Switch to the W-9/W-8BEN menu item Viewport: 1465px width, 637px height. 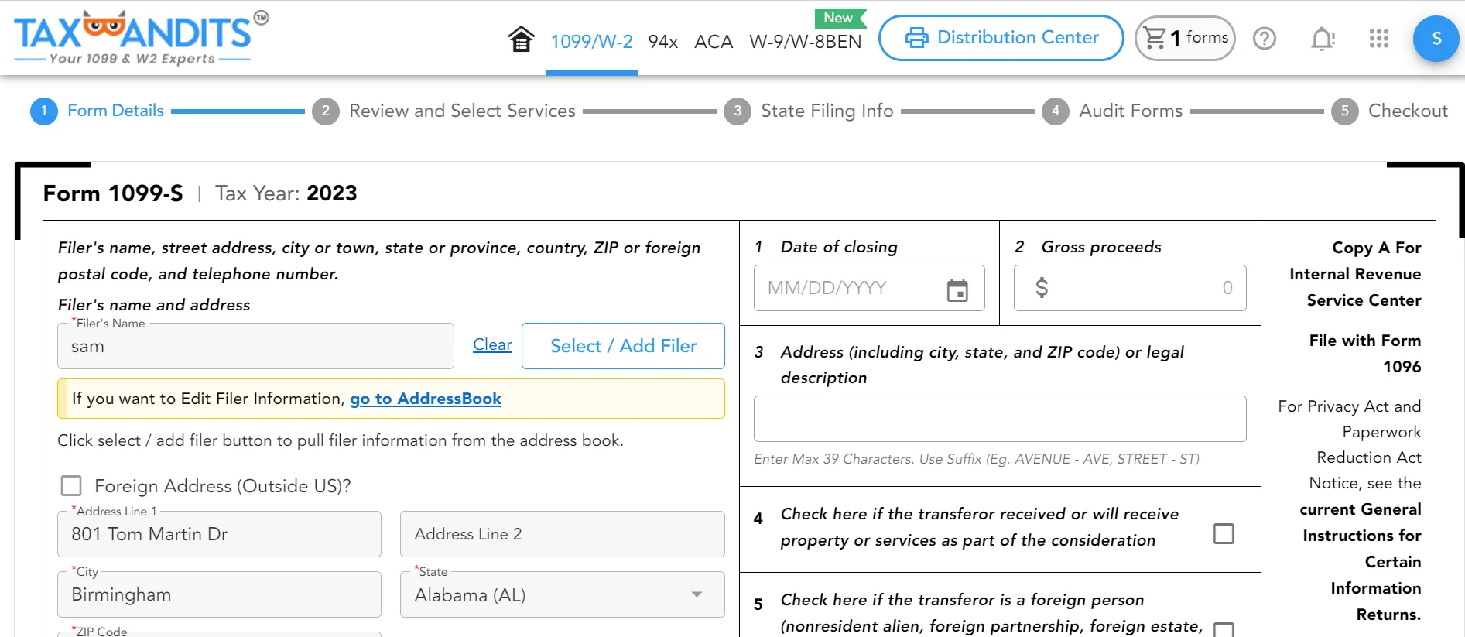(x=805, y=42)
